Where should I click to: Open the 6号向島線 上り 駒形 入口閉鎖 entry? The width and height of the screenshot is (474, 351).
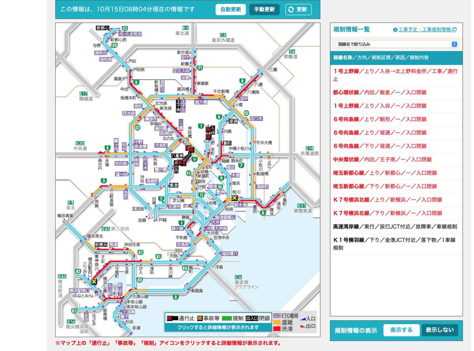coord(396,119)
